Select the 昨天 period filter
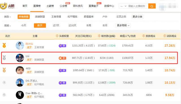181x104 pixels. 40,25
